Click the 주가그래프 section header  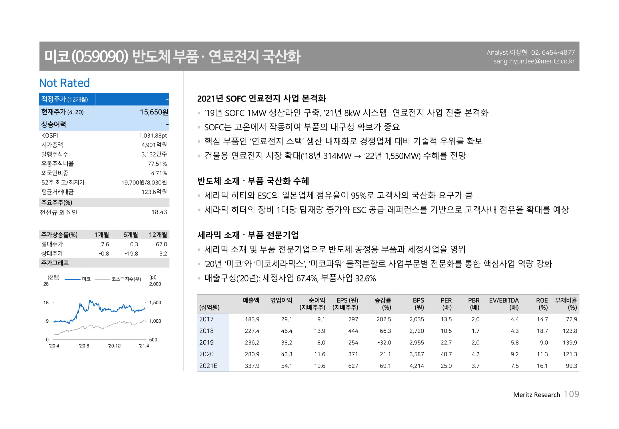point(55,263)
